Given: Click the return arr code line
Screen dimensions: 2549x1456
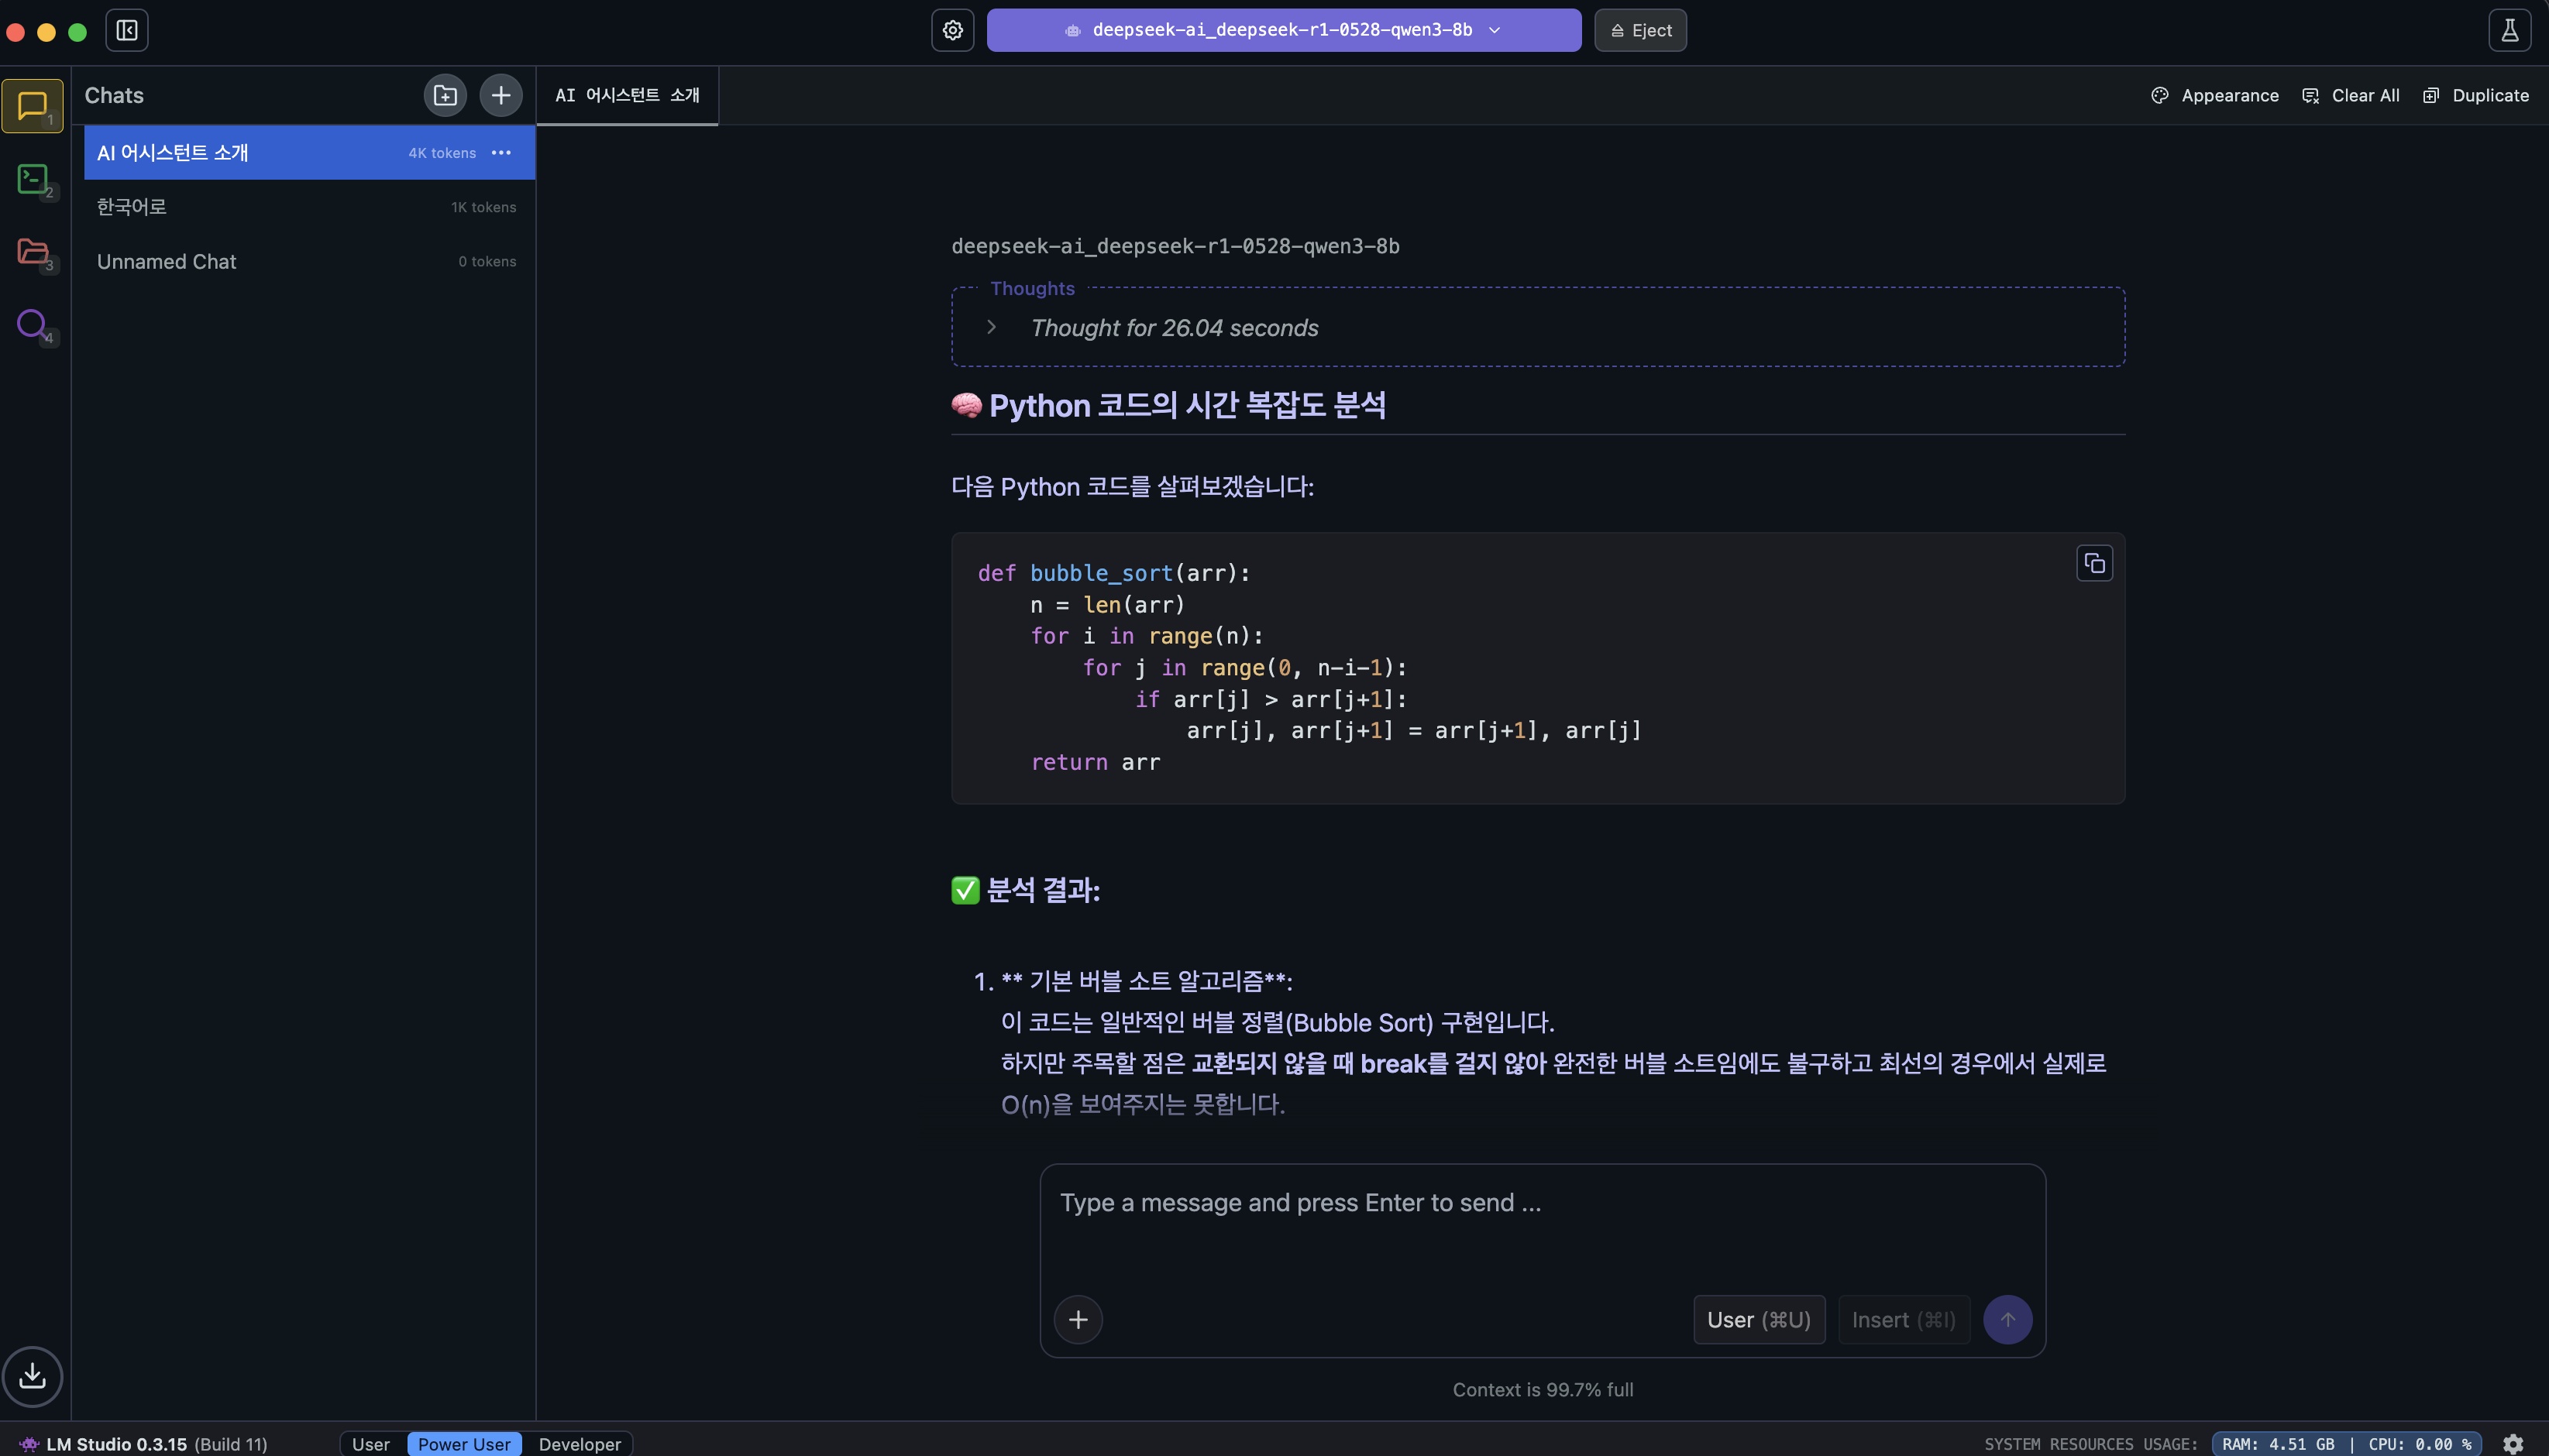Looking at the screenshot, I should point(1096,762).
